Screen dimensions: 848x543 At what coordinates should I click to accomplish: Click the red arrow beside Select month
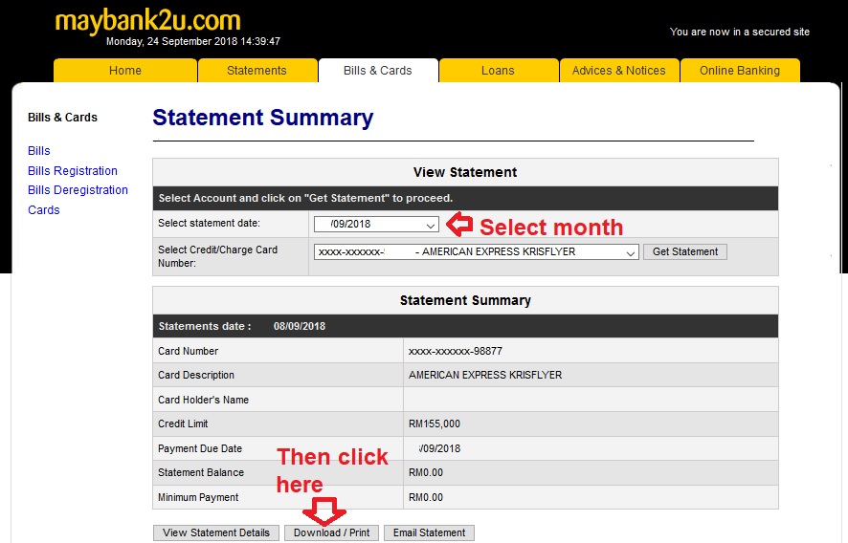pyautogui.click(x=460, y=226)
